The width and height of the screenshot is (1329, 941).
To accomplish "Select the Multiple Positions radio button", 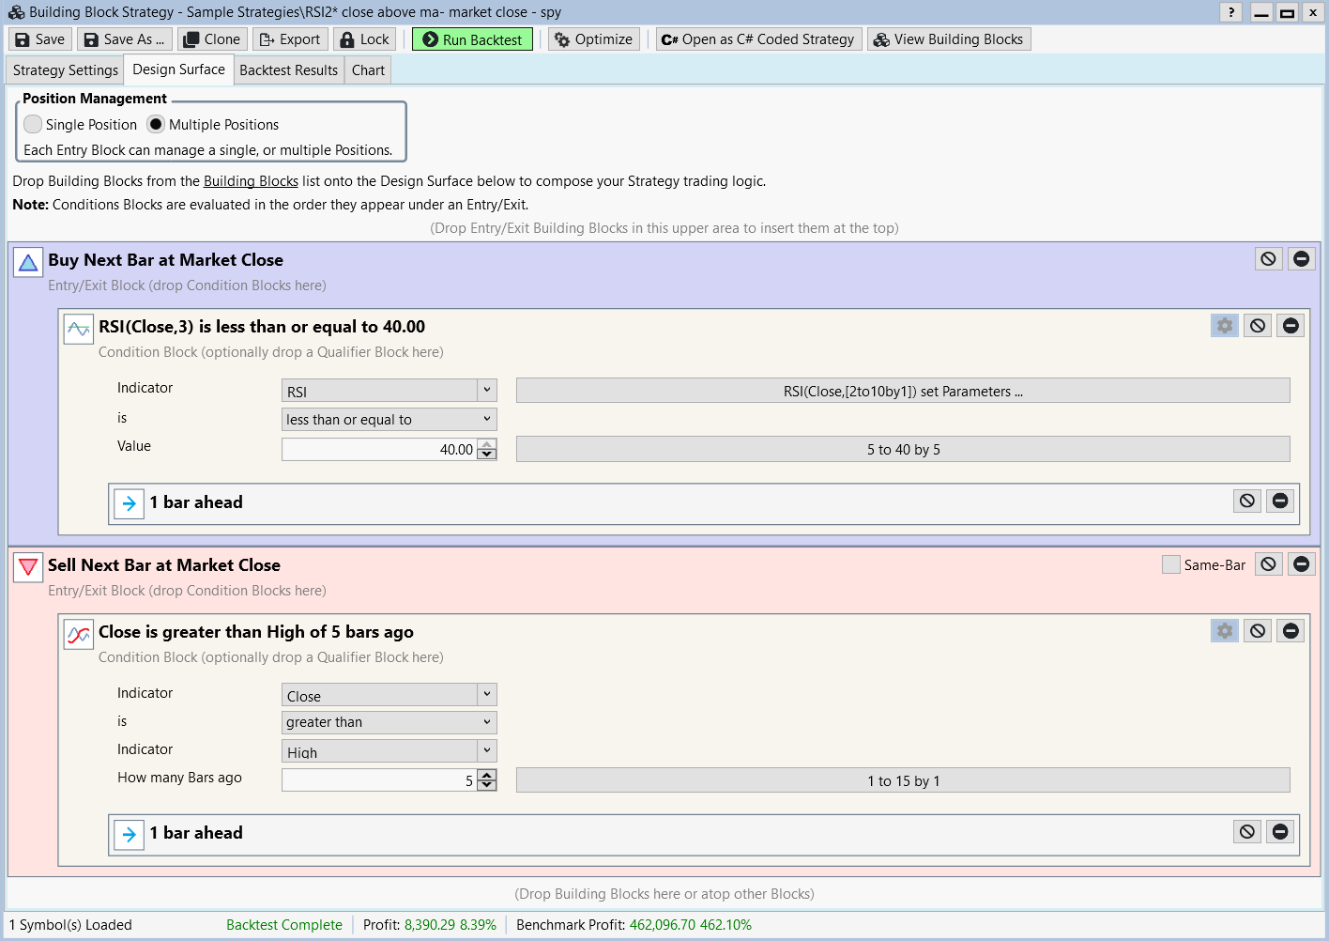I will 156,125.
